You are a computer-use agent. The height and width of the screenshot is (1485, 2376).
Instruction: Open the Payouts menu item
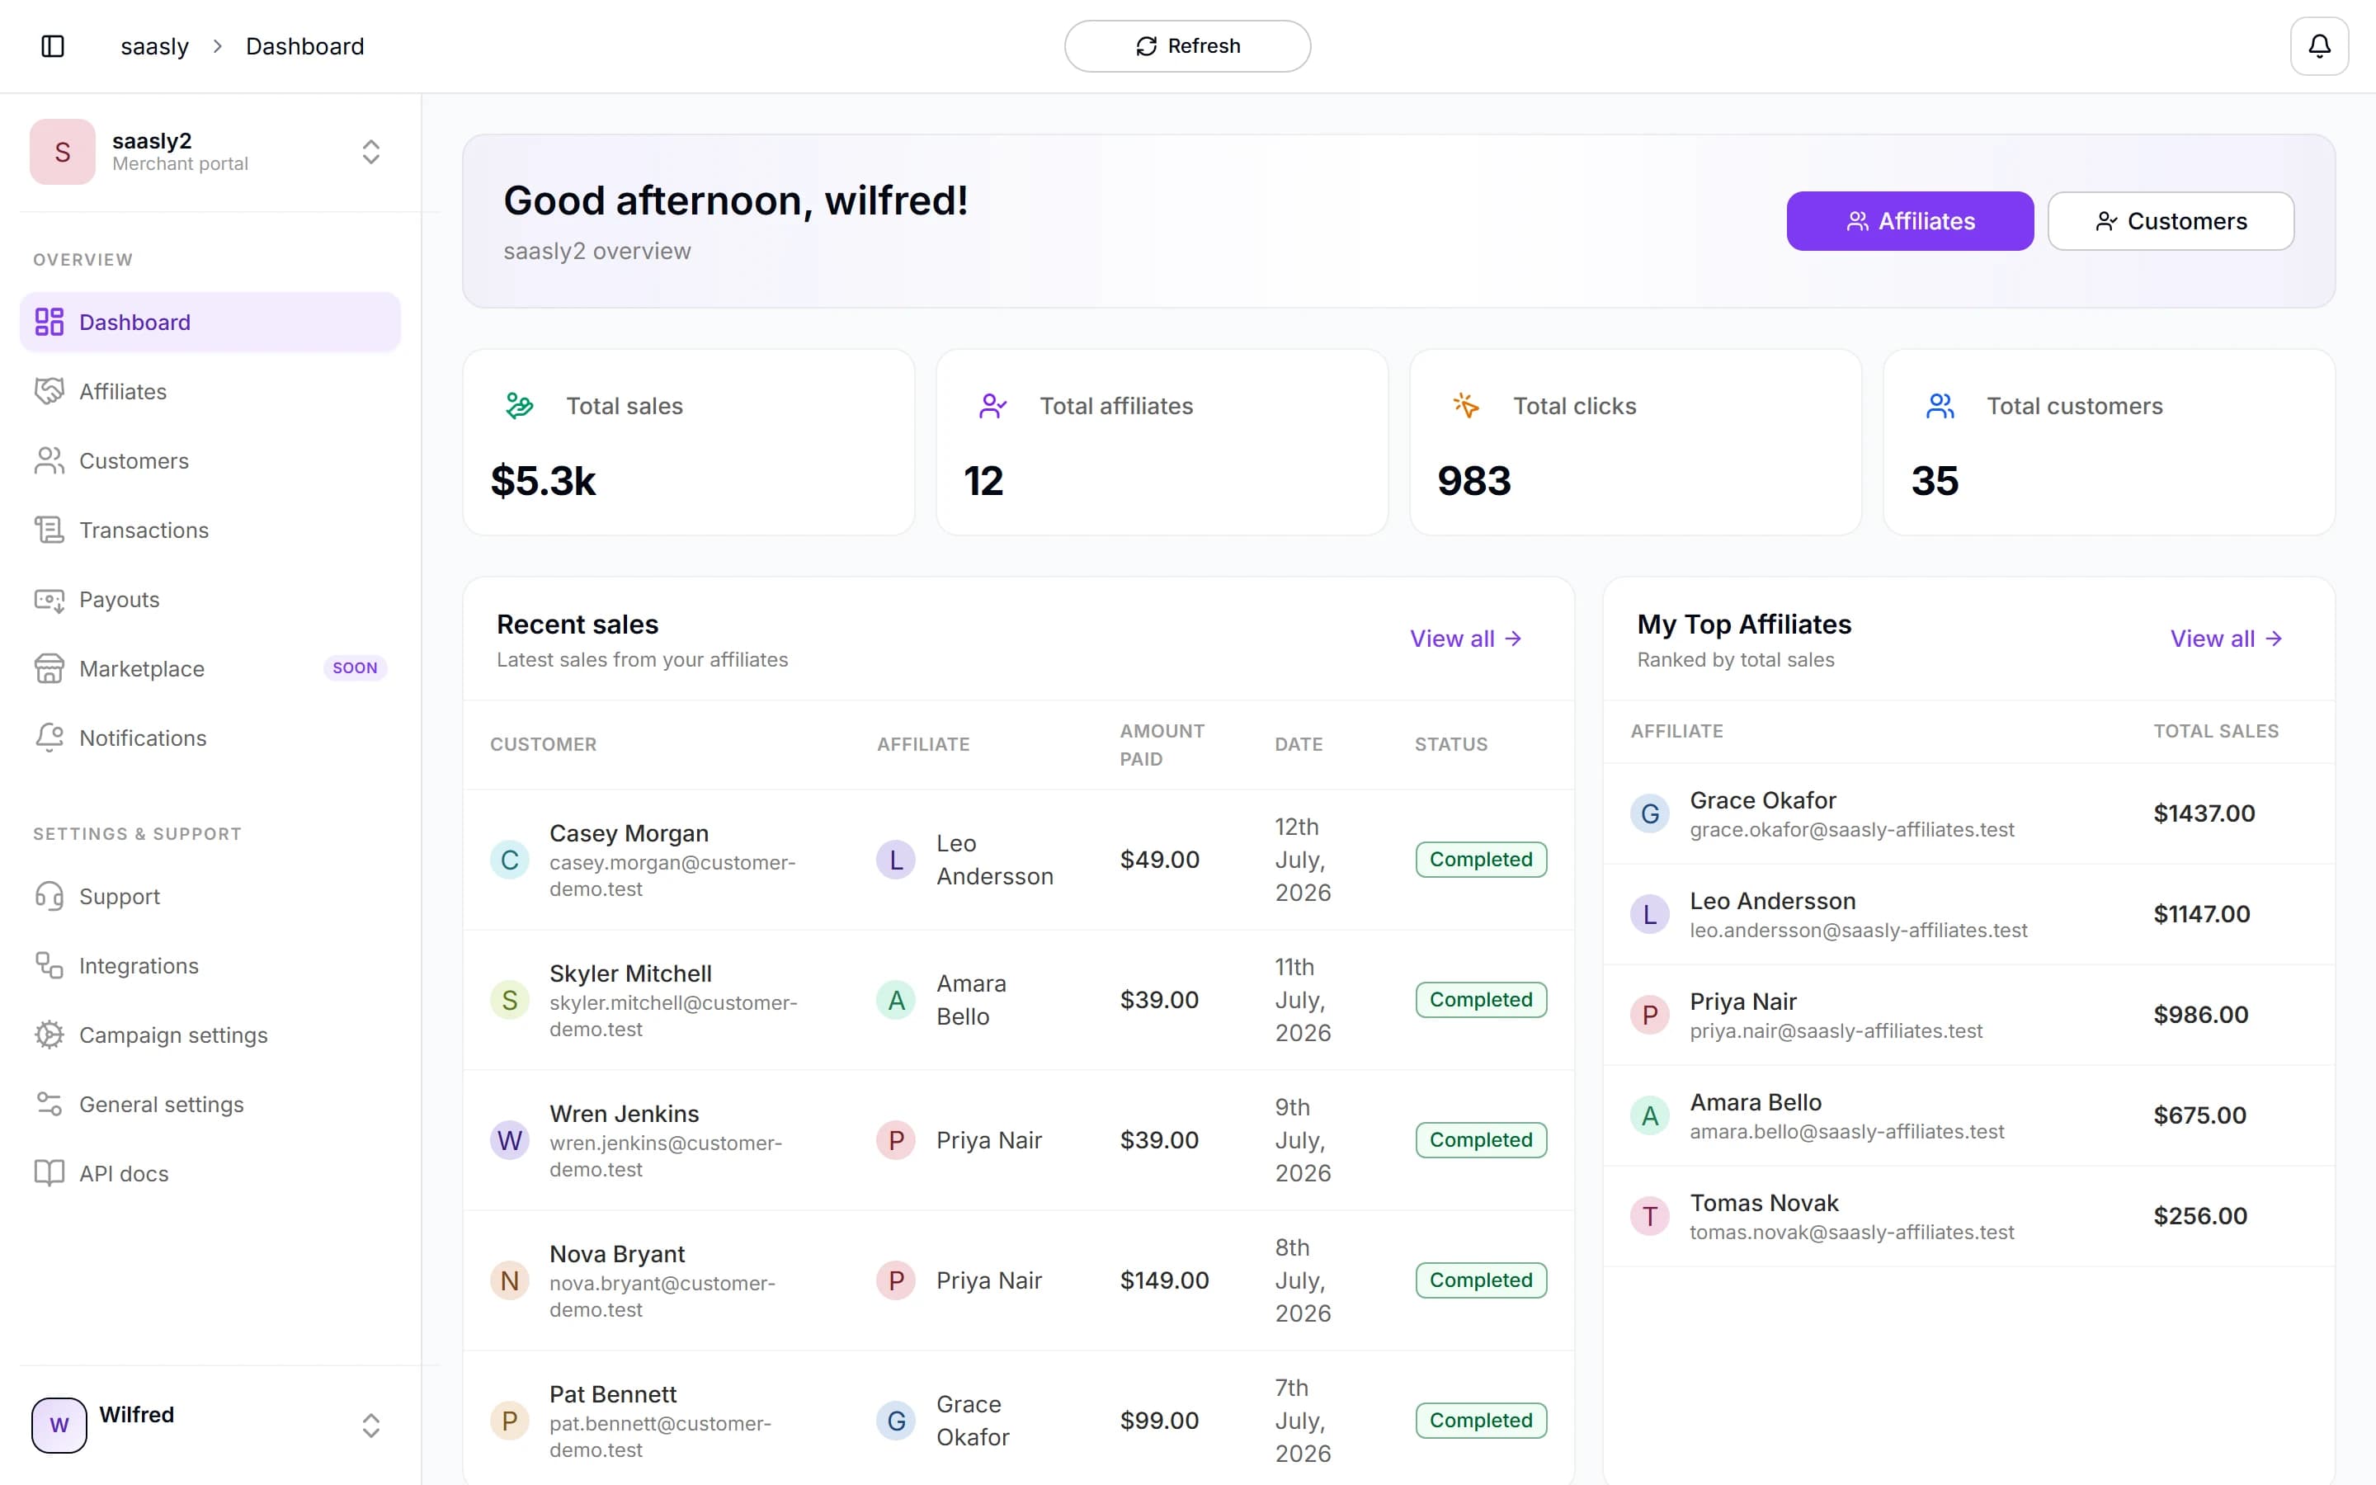click(x=210, y=599)
